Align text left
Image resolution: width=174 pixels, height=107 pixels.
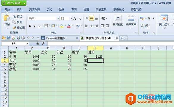[87, 26]
